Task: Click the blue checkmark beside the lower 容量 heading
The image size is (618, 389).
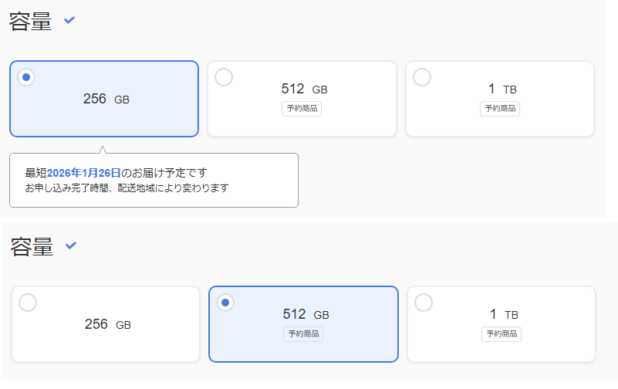Action: 71,245
